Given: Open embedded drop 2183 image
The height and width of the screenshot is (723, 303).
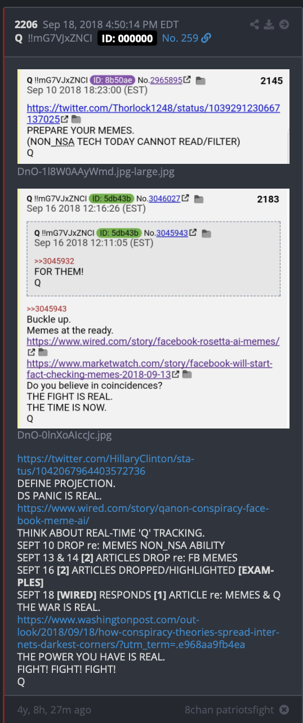Looking at the screenshot, I should 154,307.
